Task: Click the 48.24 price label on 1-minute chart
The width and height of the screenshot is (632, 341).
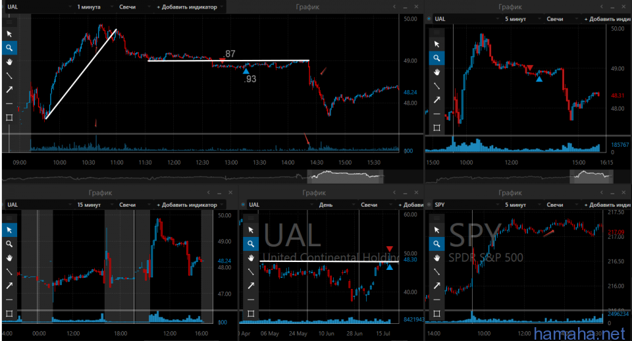Action: tap(410, 92)
